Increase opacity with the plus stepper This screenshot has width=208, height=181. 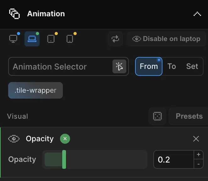click(199, 155)
